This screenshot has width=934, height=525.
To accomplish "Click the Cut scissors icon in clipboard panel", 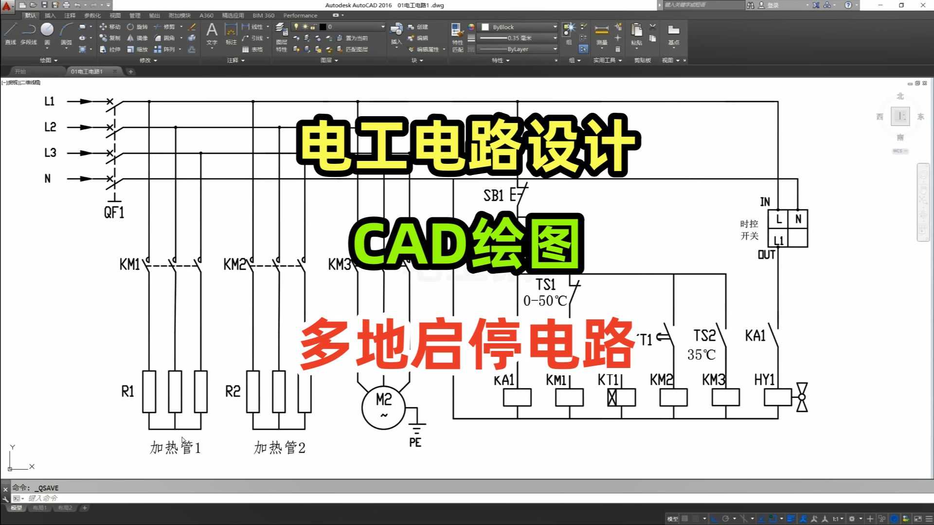I will (x=653, y=27).
